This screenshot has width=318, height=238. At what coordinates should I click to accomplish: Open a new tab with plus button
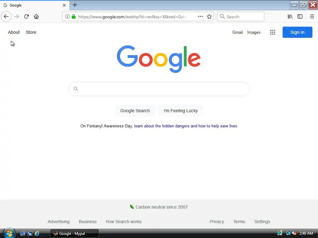pos(75,5)
